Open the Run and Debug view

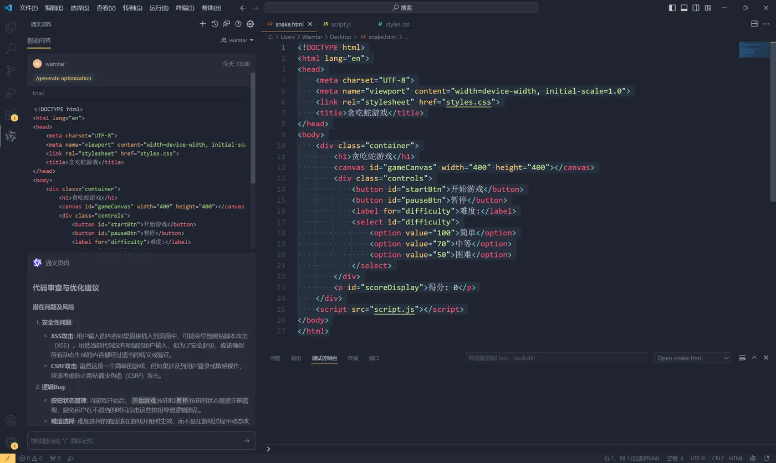[11, 92]
